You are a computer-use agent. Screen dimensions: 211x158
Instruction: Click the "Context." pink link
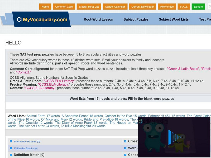tap(23, 72)
